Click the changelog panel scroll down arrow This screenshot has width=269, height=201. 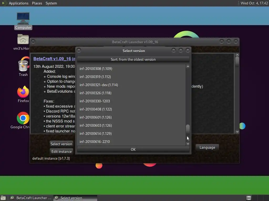[237, 132]
